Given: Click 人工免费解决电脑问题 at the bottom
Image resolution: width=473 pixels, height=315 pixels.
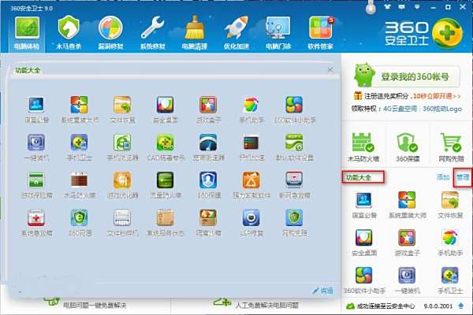Looking at the screenshot, I should click(266, 306).
